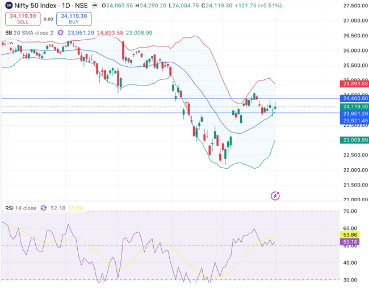Click the 0.00 spread value
The image size is (369, 294).
[48, 19]
